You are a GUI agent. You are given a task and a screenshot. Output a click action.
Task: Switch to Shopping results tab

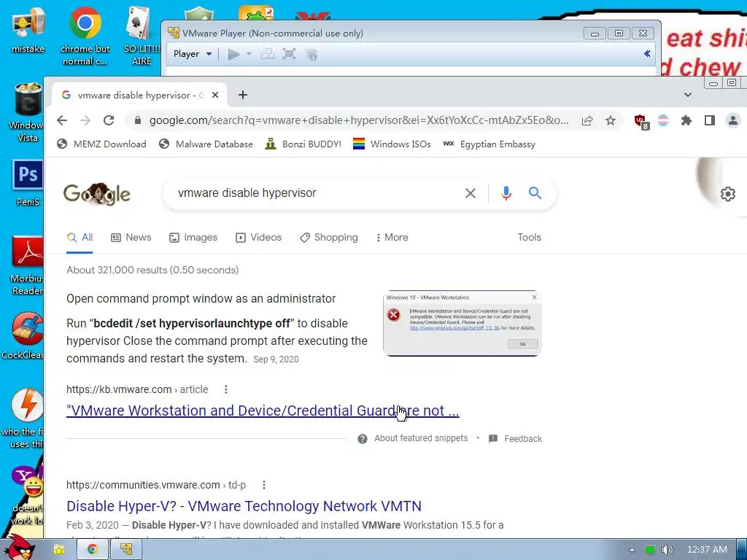[x=329, y=237]
